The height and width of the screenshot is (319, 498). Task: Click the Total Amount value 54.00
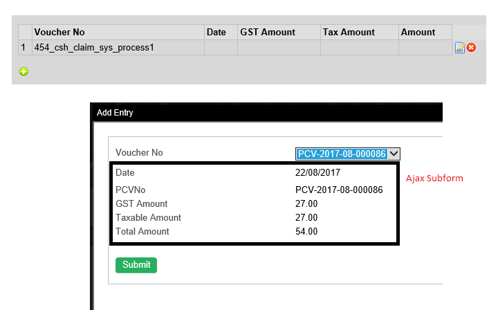click(306, 231)
